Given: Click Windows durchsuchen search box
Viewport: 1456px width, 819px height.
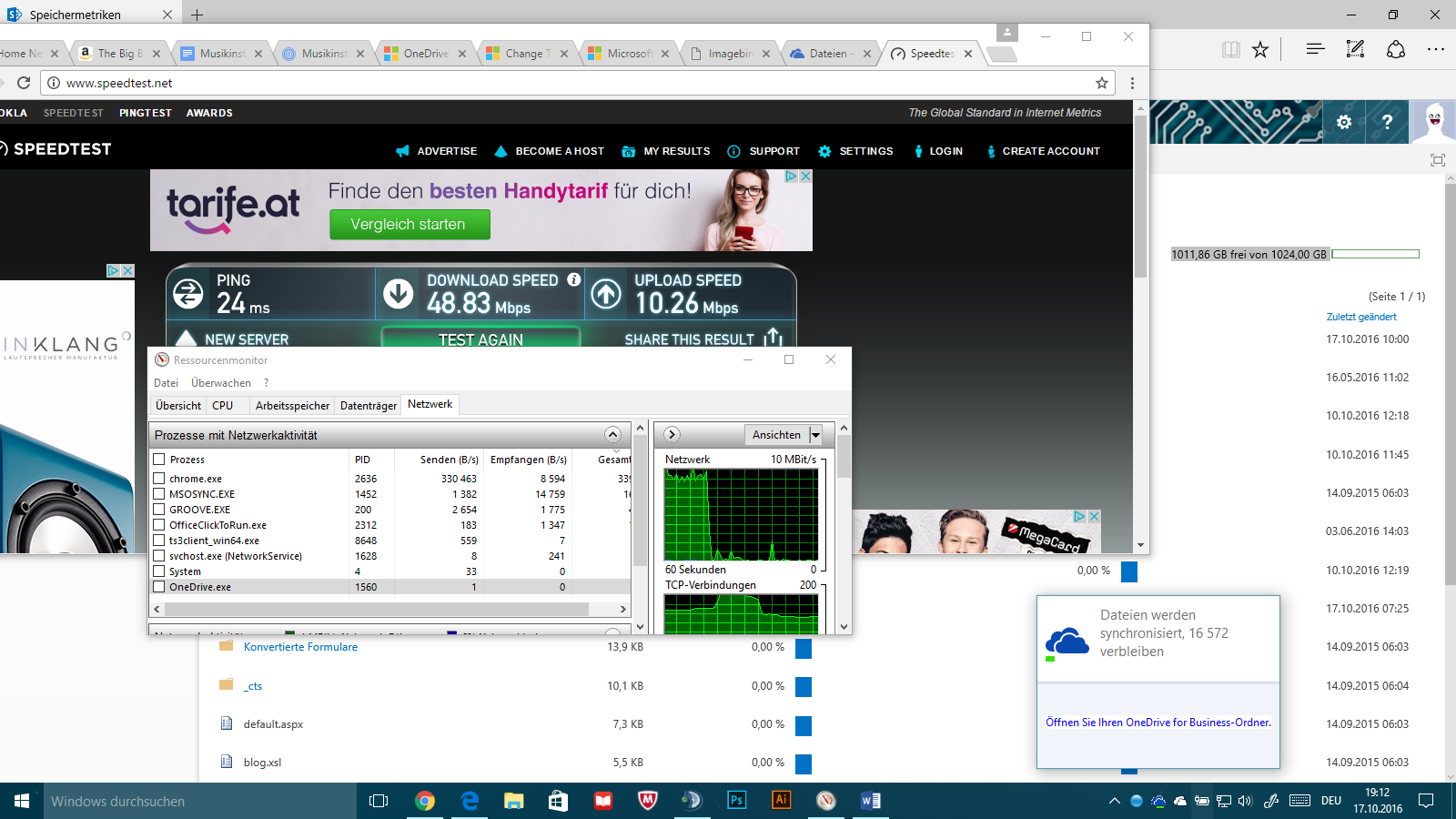Looking at the screenshot, I should [x=200, y=801].
